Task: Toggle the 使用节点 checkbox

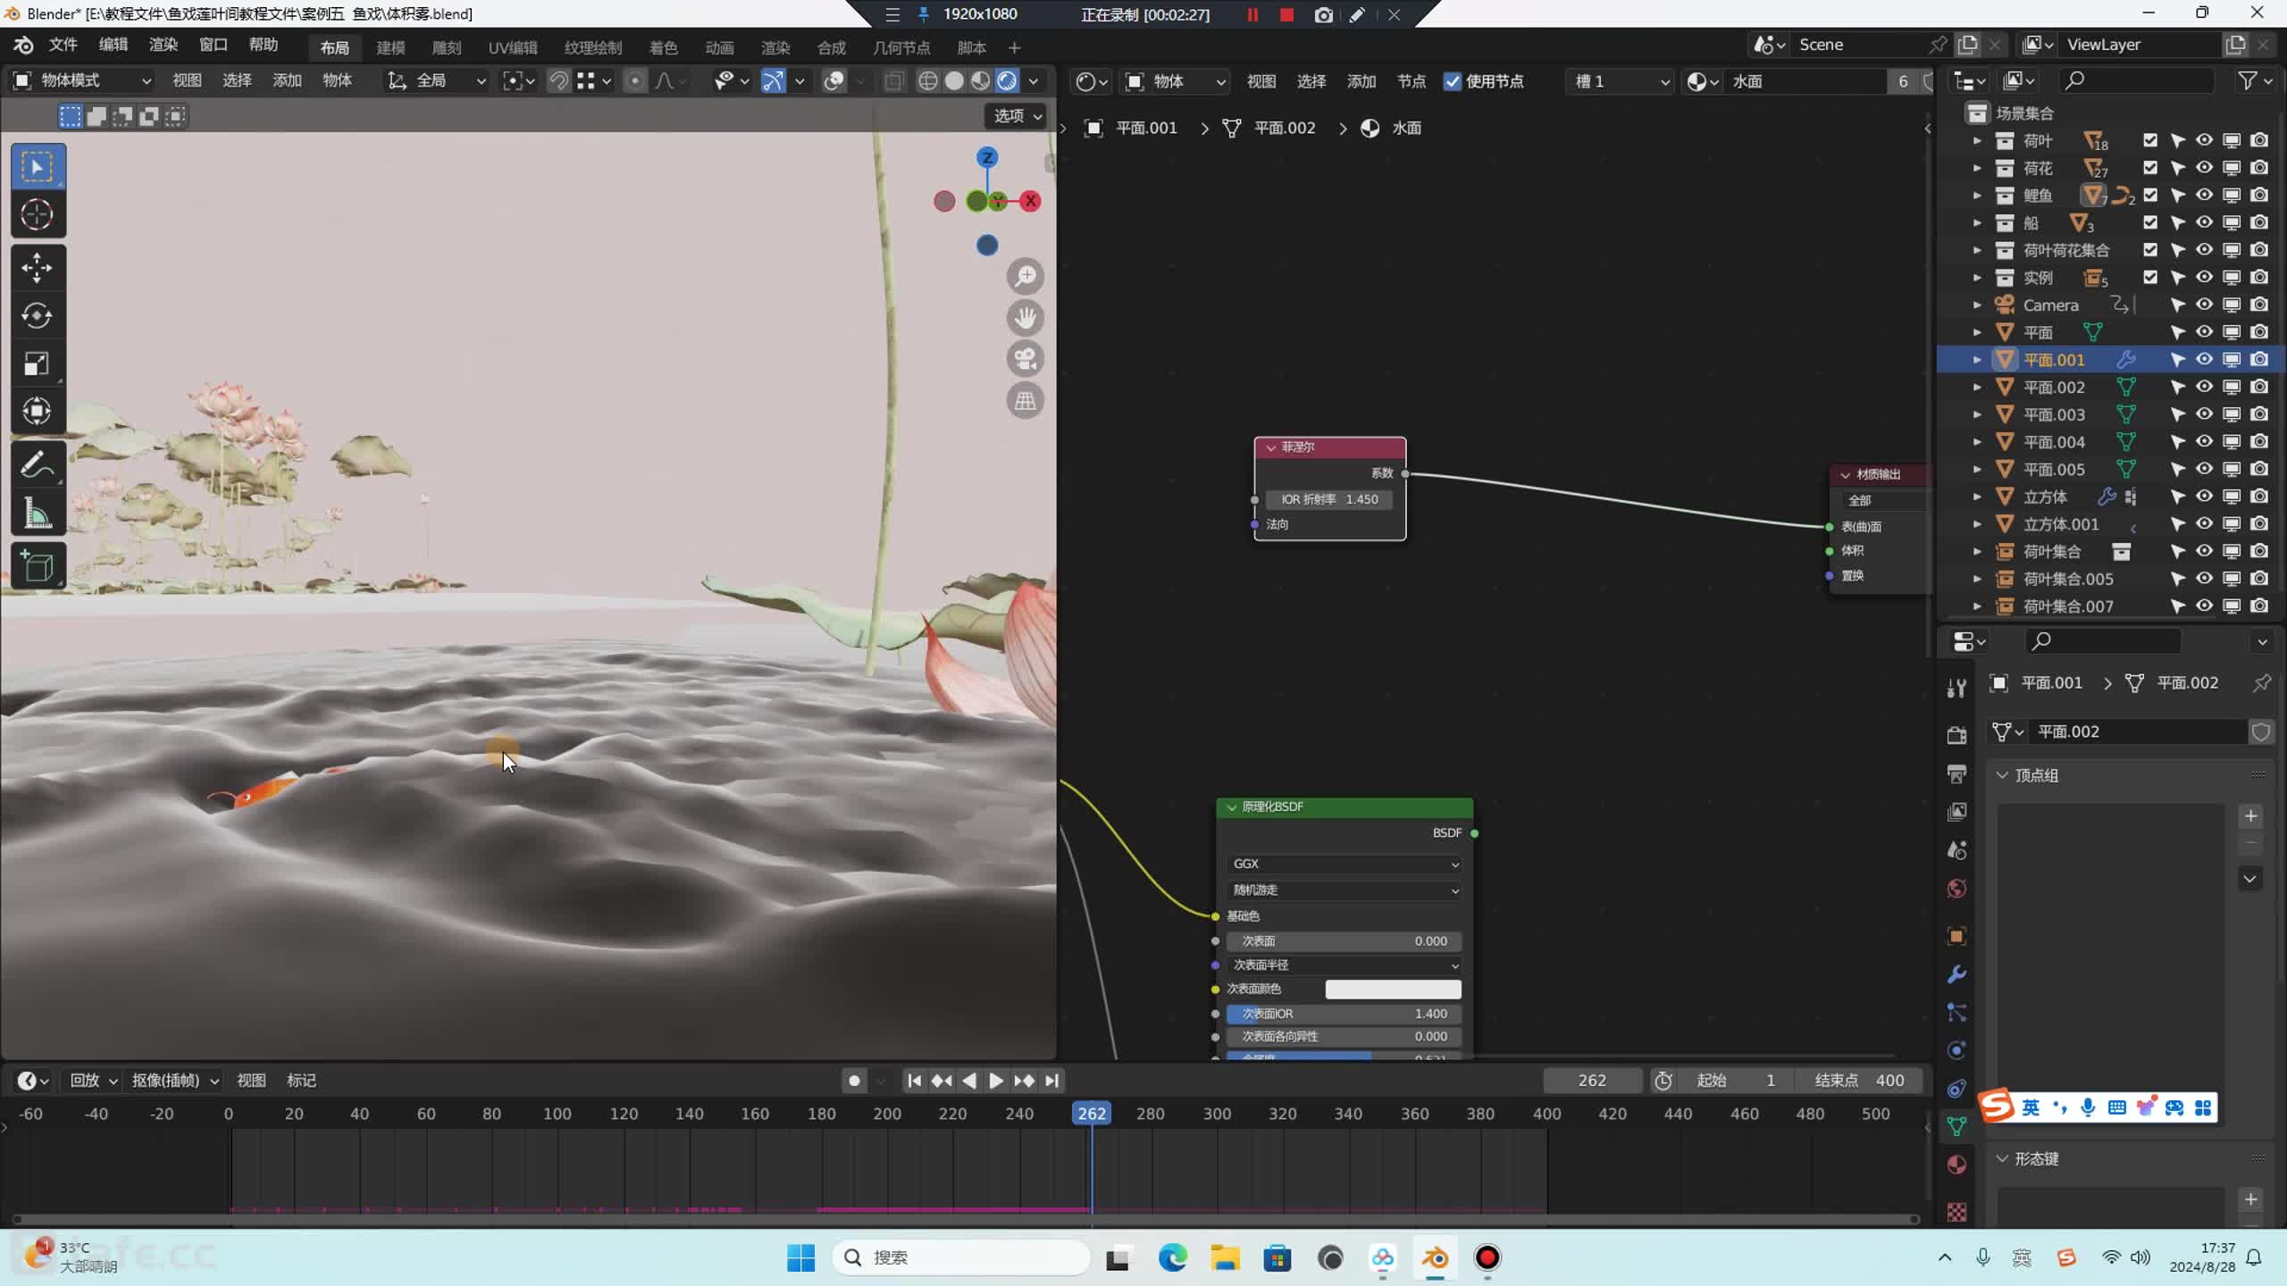Action: pos(1453,81)
